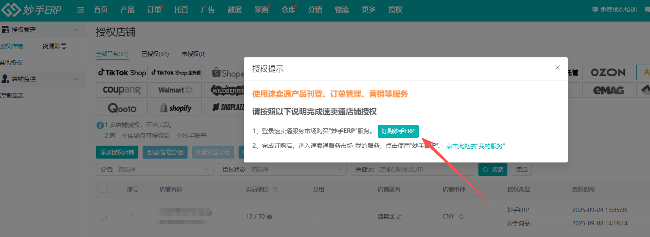Open 仓库 menu in top navigation

(288, 10)
